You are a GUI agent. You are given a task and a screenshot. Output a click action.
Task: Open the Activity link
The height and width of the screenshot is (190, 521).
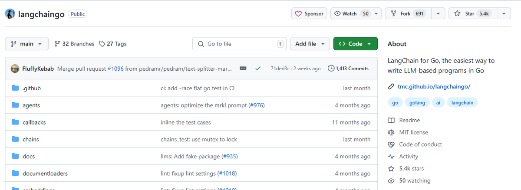[409, 157]
